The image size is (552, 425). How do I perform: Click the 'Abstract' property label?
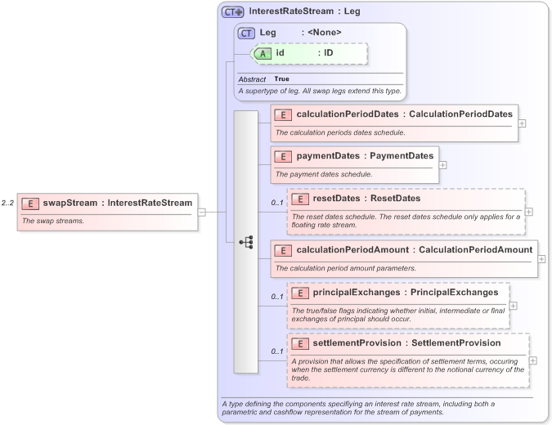click(252, 79)
